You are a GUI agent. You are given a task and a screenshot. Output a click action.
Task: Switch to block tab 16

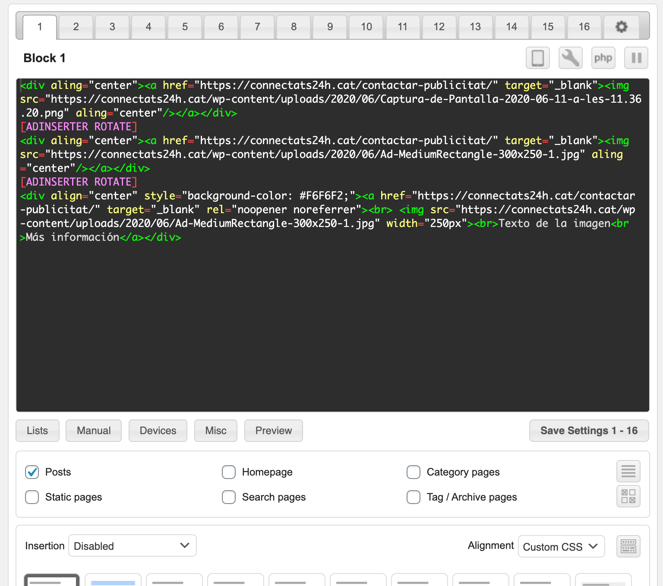[584, 27]
